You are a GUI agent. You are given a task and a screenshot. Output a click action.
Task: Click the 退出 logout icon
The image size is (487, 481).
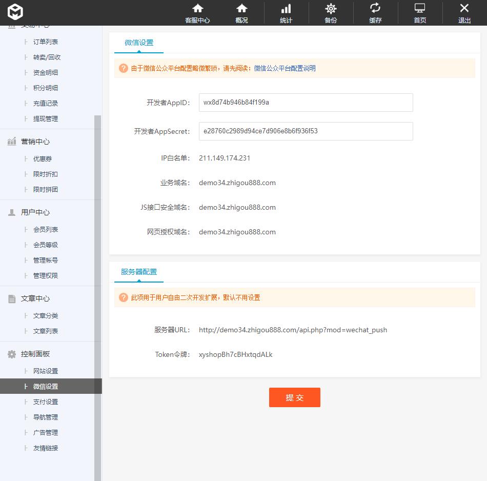[464, 13]
